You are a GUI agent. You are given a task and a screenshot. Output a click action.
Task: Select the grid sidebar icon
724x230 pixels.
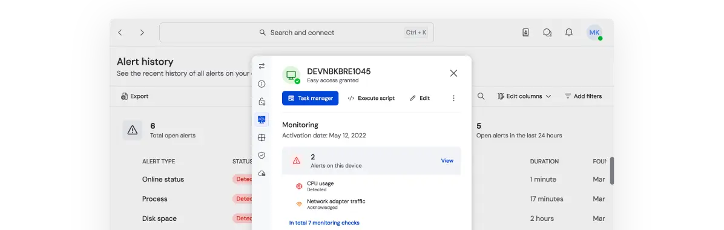(x=262, y=137)
